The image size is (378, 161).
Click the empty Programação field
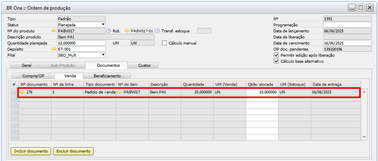(x=348, y=25)
